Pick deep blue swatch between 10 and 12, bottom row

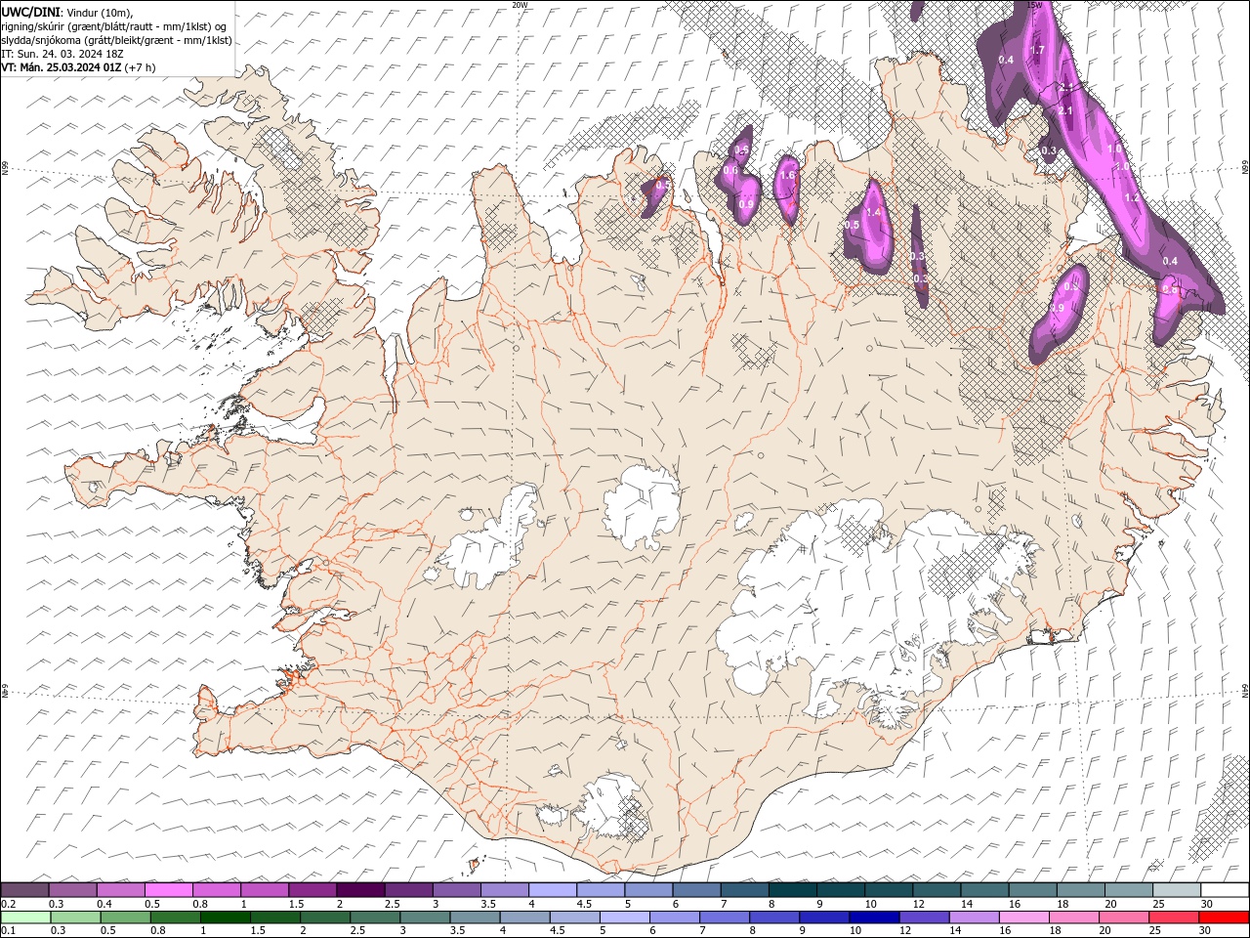pos(873,917)
